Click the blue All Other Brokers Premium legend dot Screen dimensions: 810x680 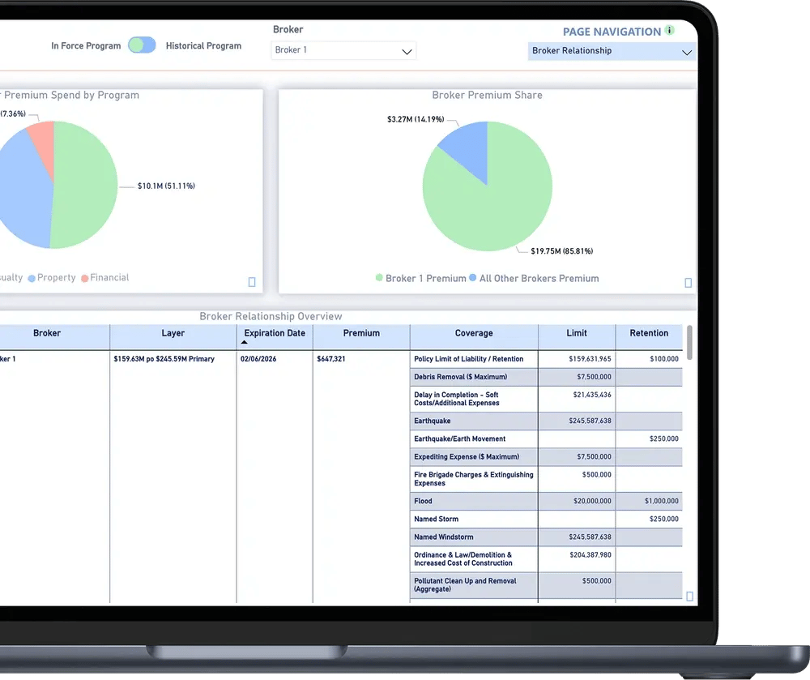(x=472, y=278)
